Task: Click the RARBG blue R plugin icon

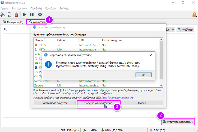Action: 36,67
